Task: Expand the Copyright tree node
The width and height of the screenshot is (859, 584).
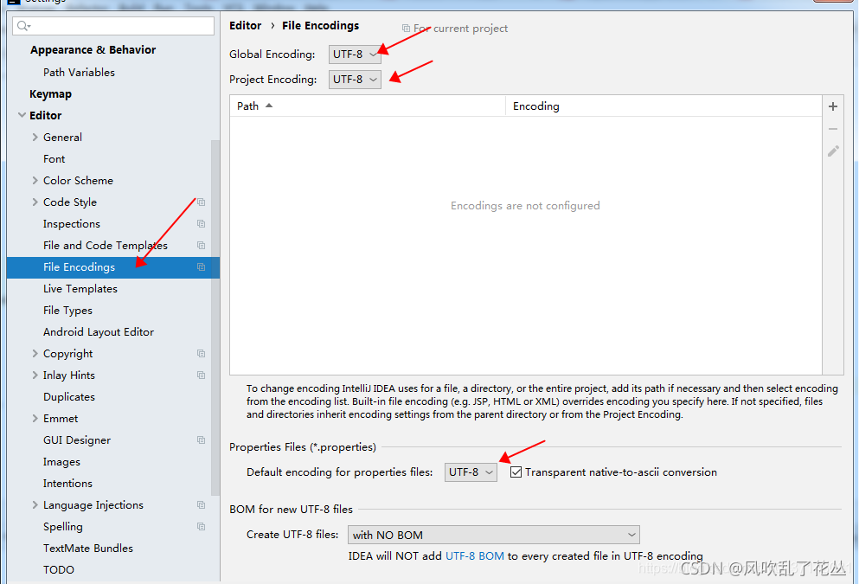Action: click(35, 353)
